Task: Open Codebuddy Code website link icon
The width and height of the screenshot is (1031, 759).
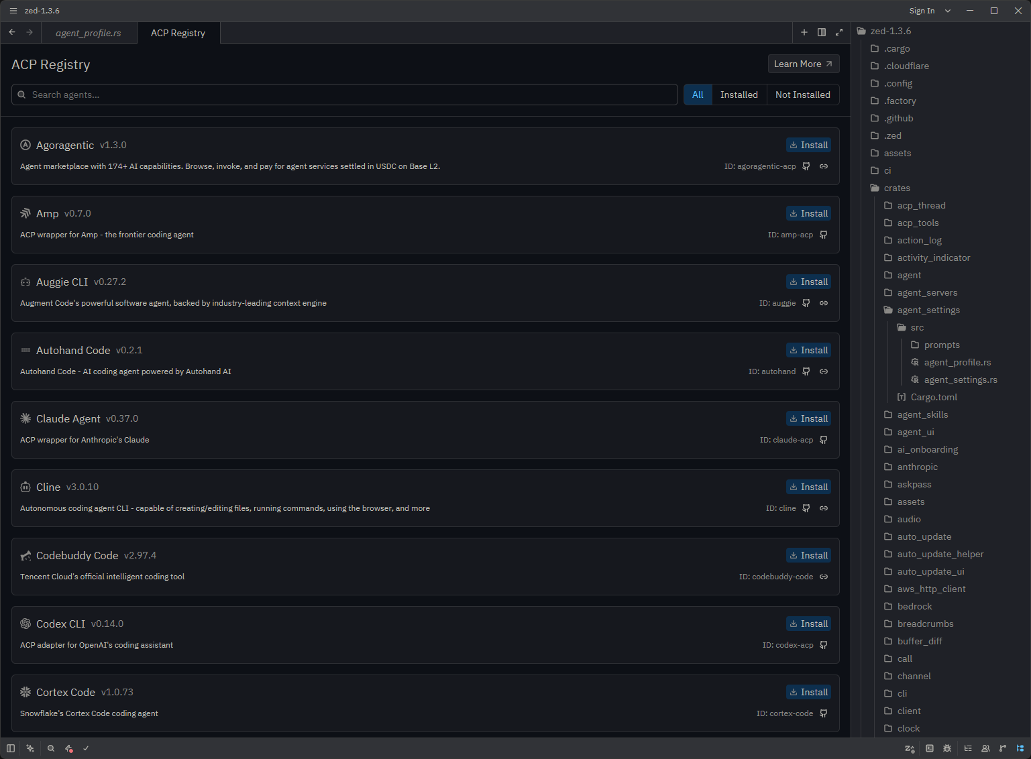Action: 824,577
